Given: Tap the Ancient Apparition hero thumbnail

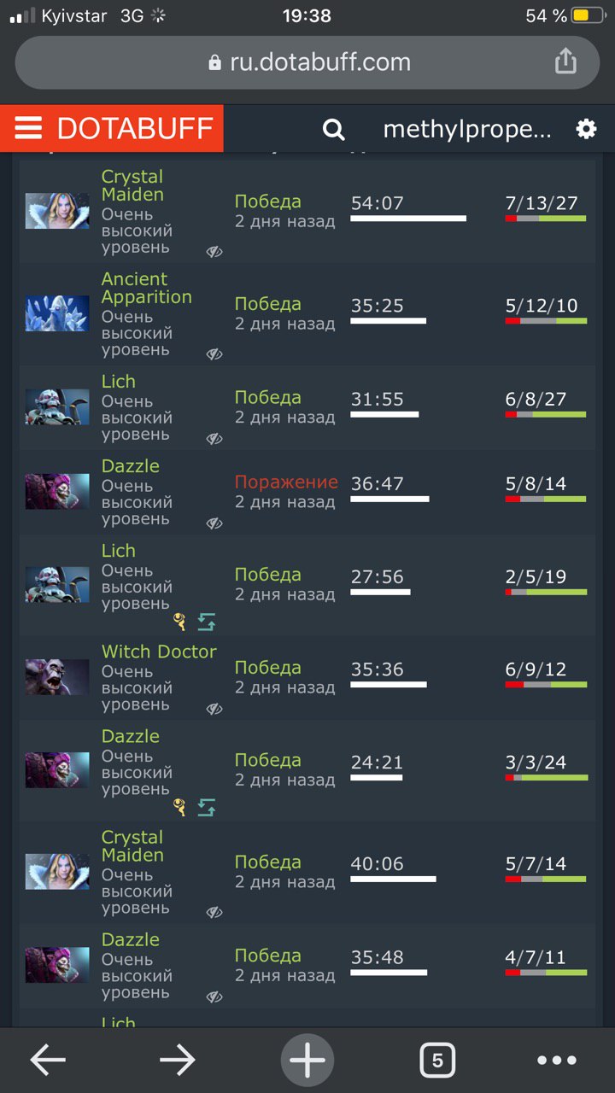Looking at the screenshot, I should click(x=57, y=313).
